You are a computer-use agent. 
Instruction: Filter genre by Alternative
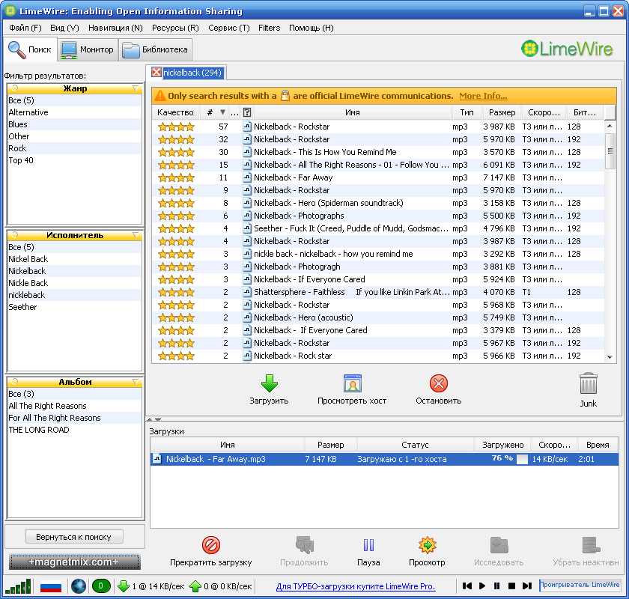coord(75,112)
